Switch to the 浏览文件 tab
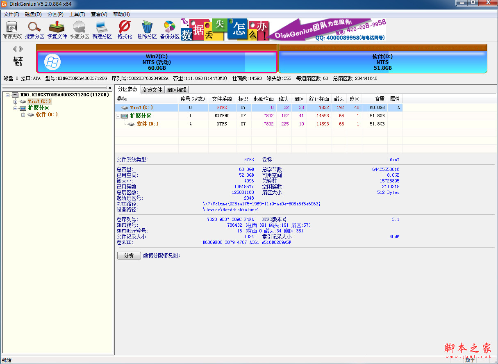This screenshot has height=364, width=498. [x=152, y=89]
